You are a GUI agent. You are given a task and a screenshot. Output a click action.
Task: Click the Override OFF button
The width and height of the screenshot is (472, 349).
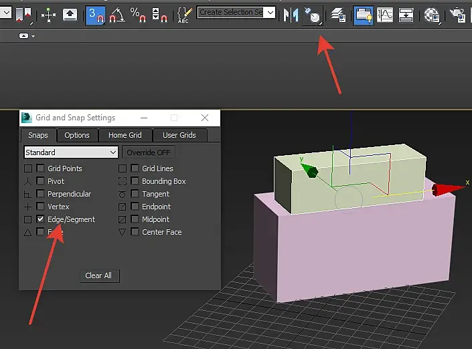149,152
